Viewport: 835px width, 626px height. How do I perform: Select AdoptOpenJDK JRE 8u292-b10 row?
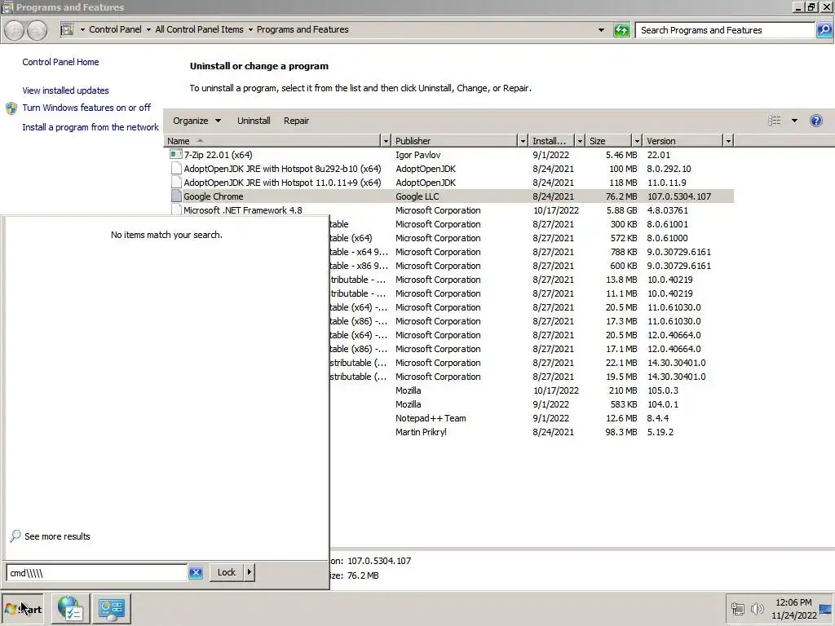click(448, 169)
